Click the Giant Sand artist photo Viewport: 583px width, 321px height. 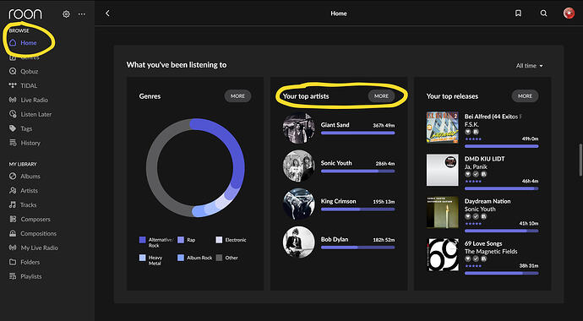pos(298,128)
